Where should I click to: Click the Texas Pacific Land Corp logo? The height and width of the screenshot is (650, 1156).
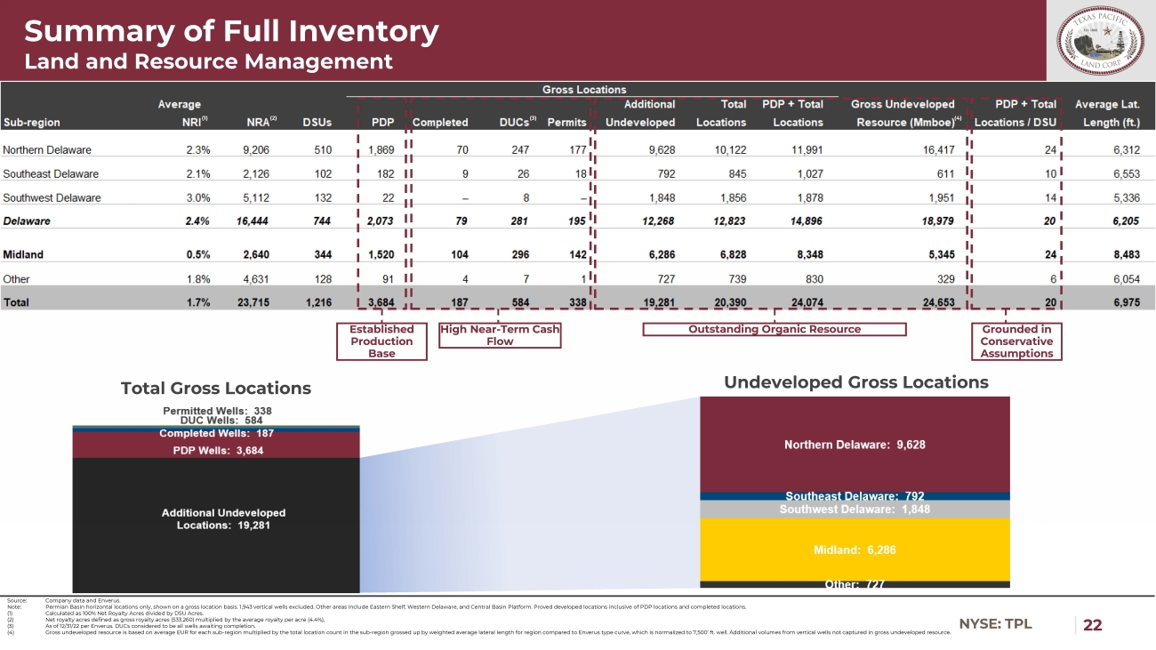pos(1102,41)
